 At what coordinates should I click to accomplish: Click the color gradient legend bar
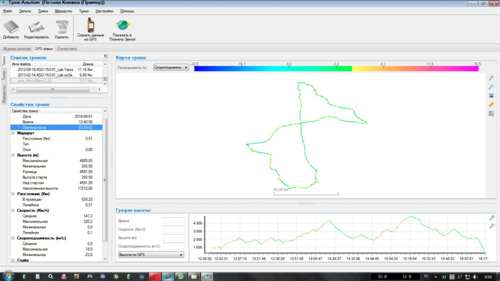[x=336, y=68]
